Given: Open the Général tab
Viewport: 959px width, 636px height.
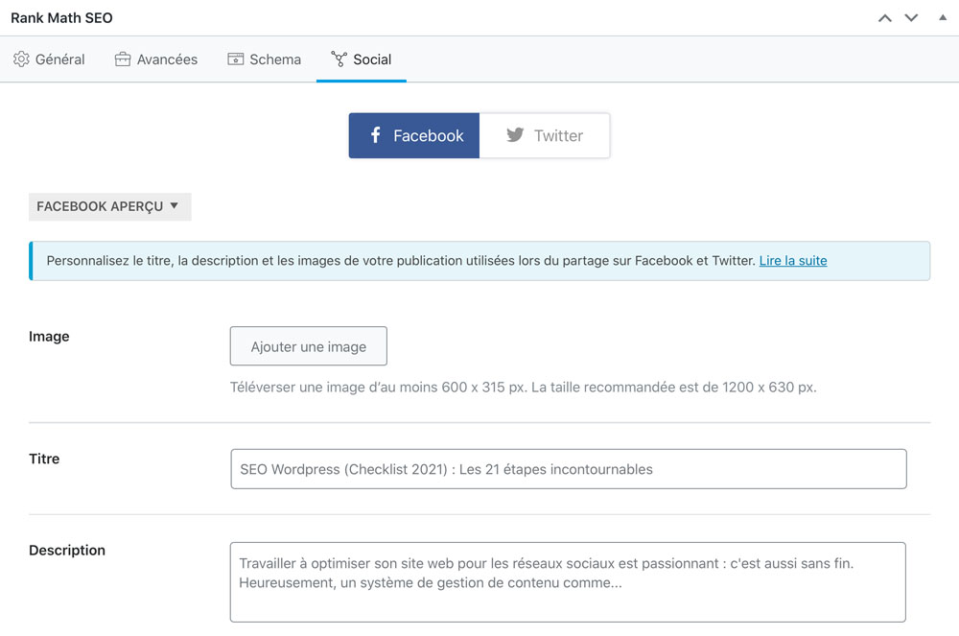Looking at the screenshot, I should [x=49, y=59].
